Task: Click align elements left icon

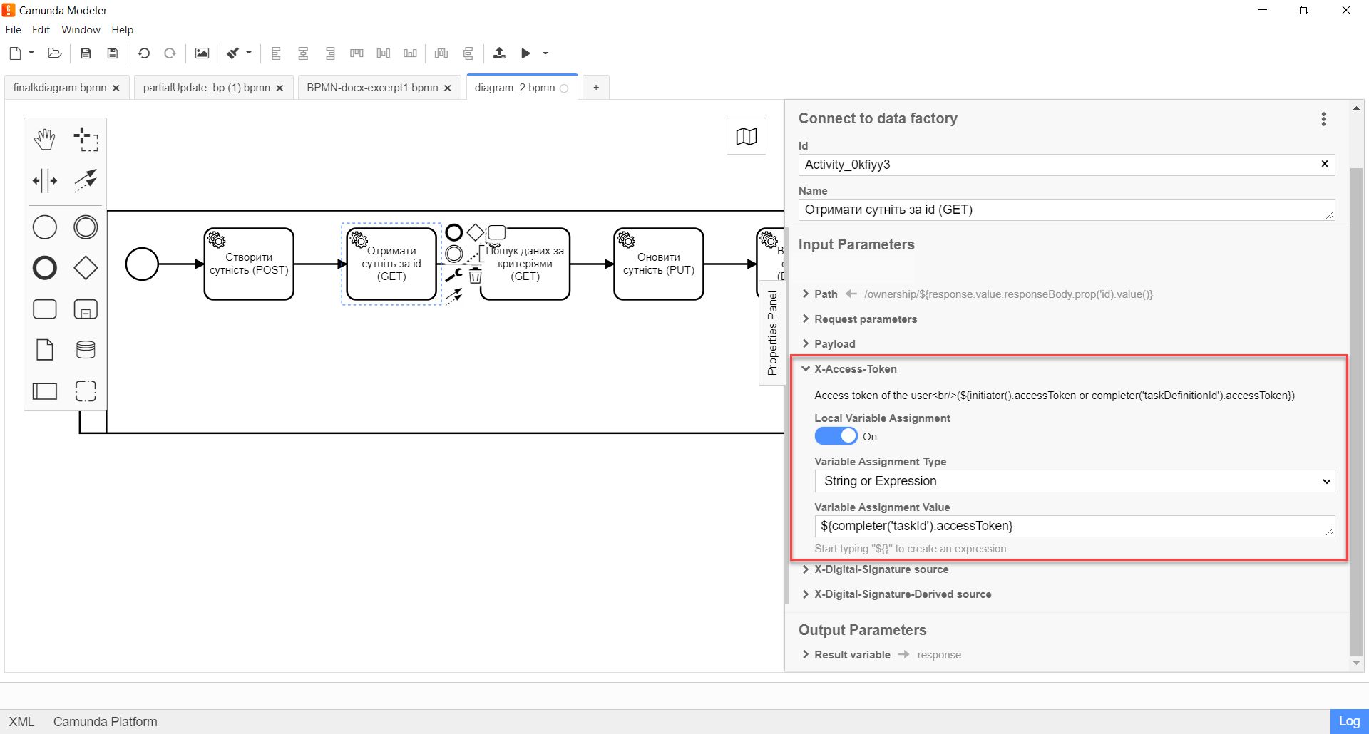Action: click(276, 53)
